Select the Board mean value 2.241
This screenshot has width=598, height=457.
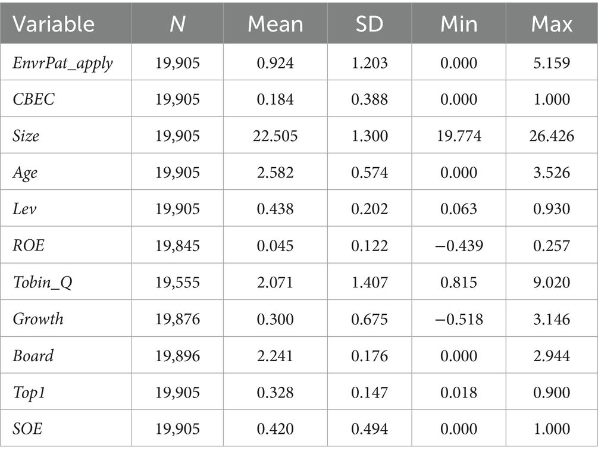click(x=275, y=355)
